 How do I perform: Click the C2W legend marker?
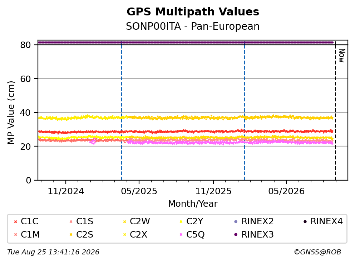pyautogui.click(x=124, y=221)
